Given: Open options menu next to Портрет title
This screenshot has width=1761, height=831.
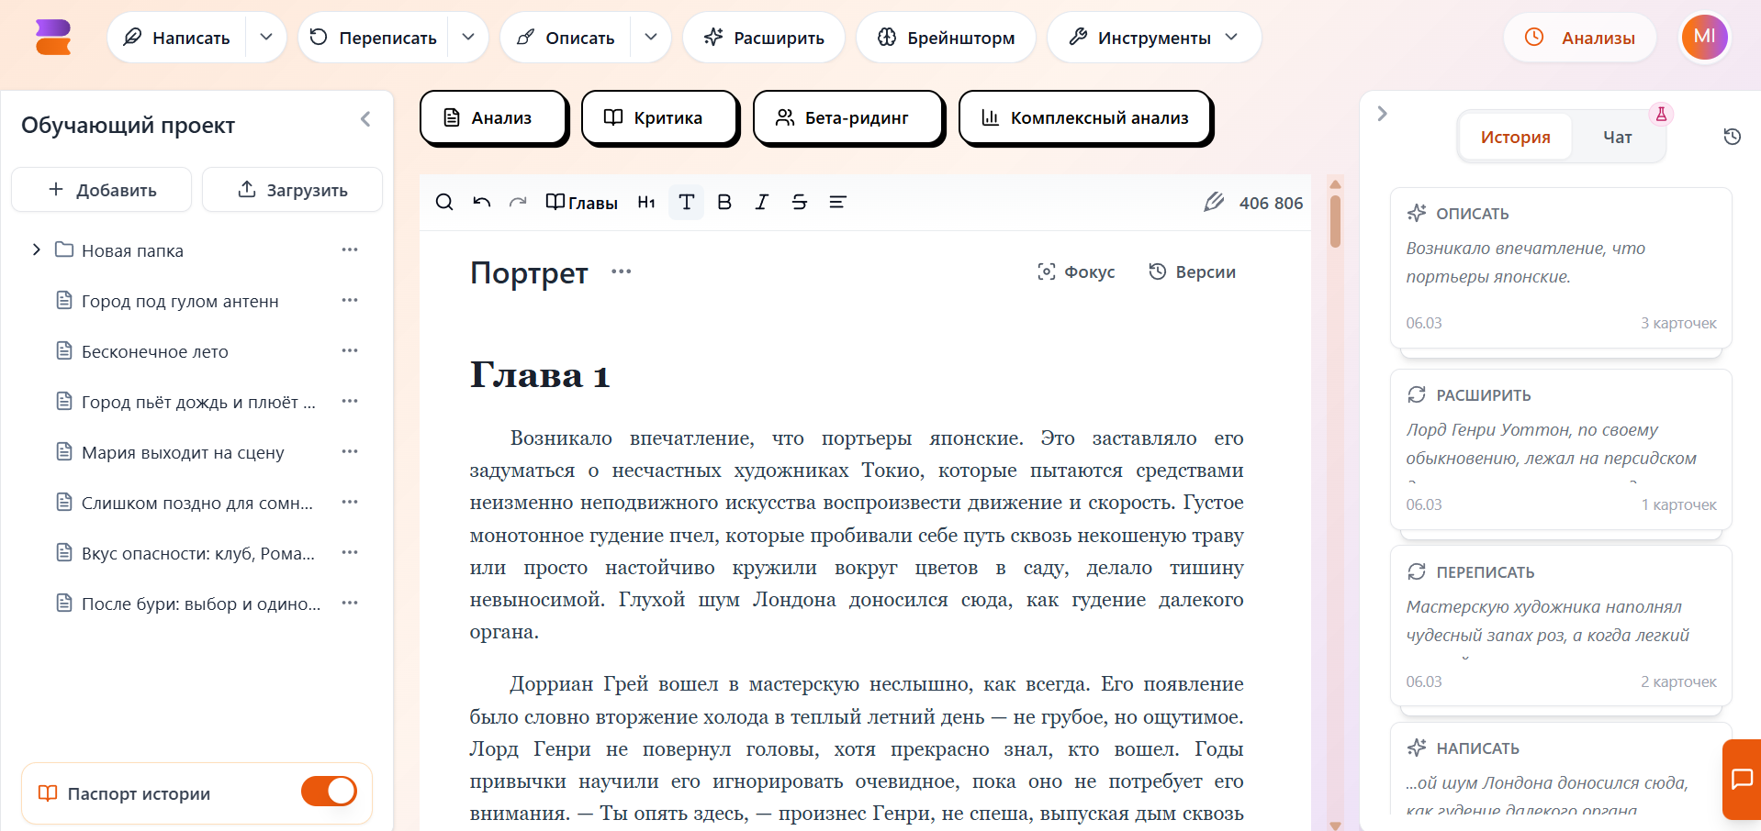Looking at the screenshot, I should (622, 271).
